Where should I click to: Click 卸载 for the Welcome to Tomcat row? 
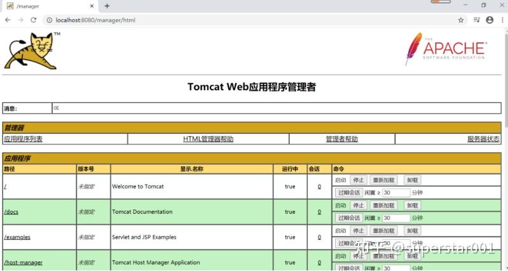click(x=413, y=180)
